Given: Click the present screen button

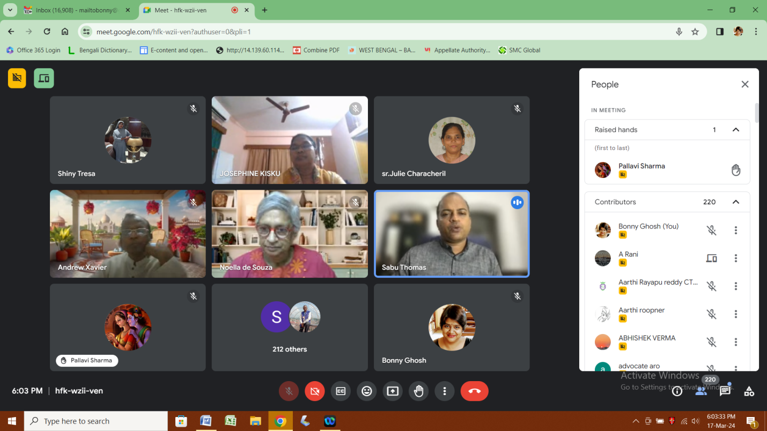Looking at the screenshot, I should coord(393,391).
